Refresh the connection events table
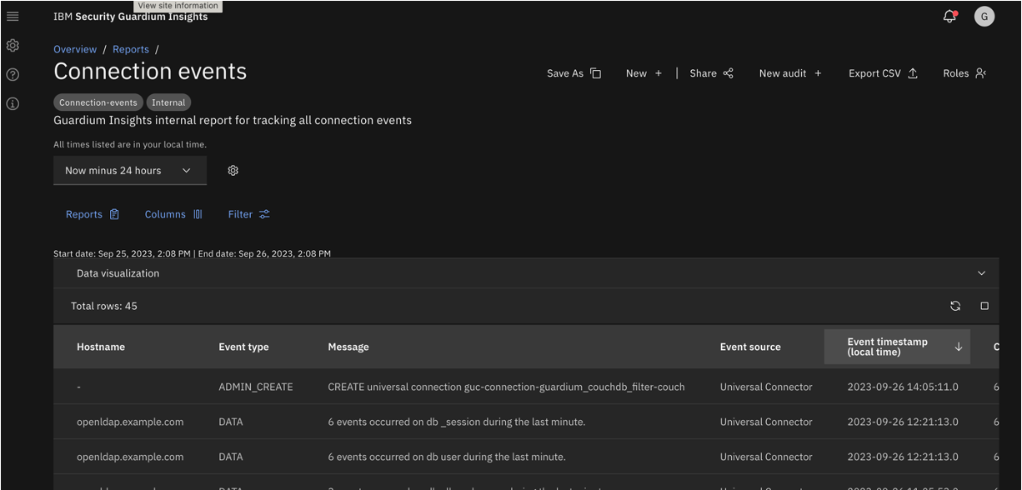This screenshot has width=1022, height=490. click(955, 306)
